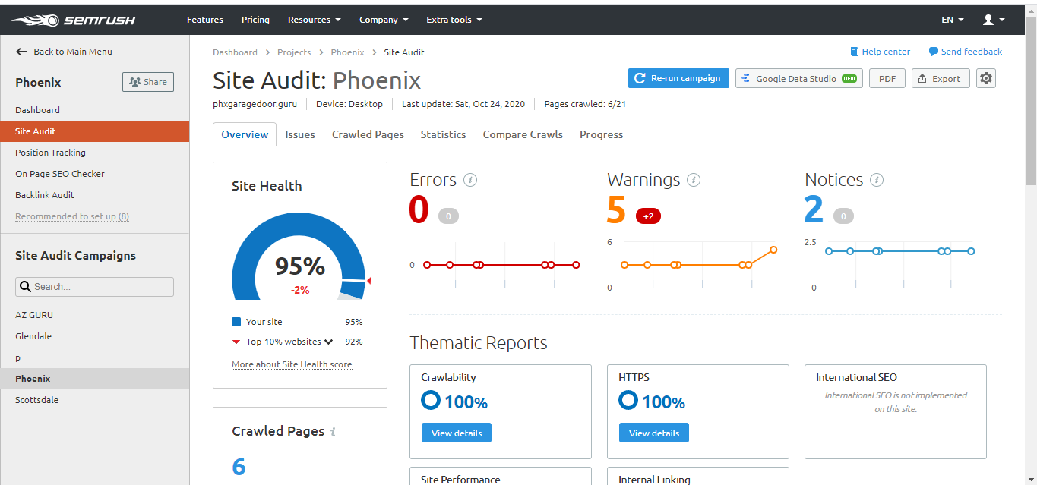This screenshot has height=485, width=1037.
Task: Expand the Resources dropdown menu
Action: [314, 20]
